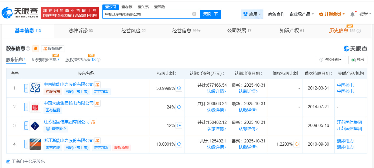Expand row 4 浙江浙能电力 plus button
The width and height of the screenshot is (374, 168).
[x=26, y=144]
